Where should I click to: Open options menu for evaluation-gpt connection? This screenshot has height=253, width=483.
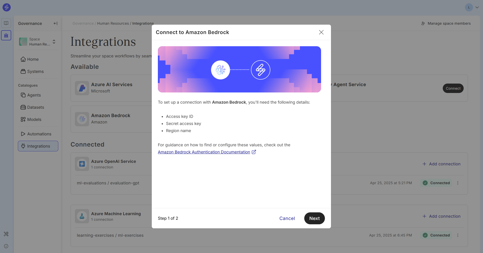pos(458,183)
